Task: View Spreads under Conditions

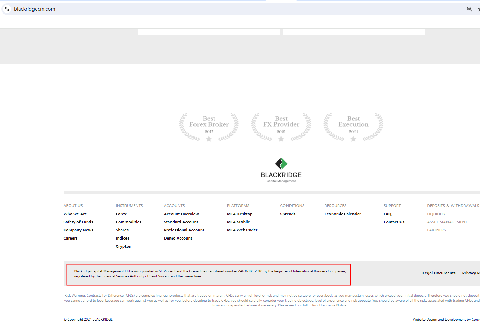Action: point(288,214)
